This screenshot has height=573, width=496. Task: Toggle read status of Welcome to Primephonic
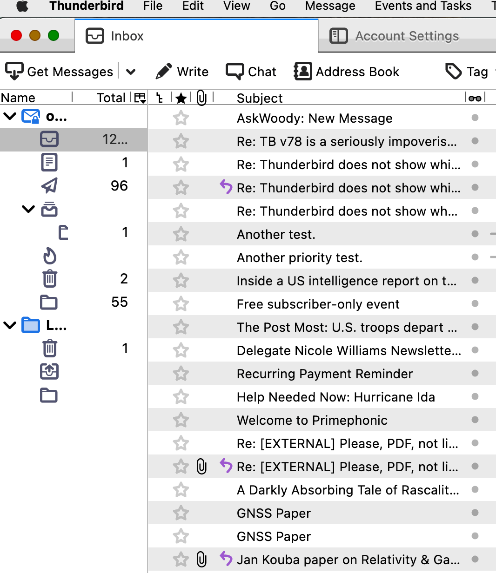[475, 420]
